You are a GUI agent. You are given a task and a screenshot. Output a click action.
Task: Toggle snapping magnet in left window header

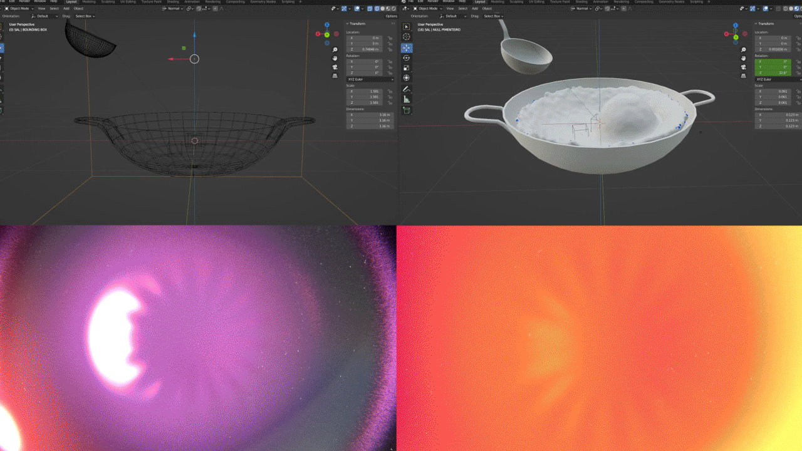point(198,9)
